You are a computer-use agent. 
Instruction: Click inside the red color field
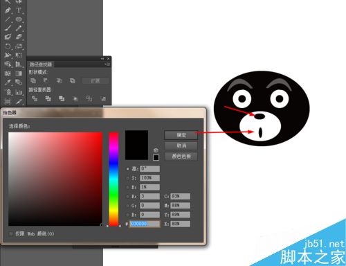click(55, 179)
